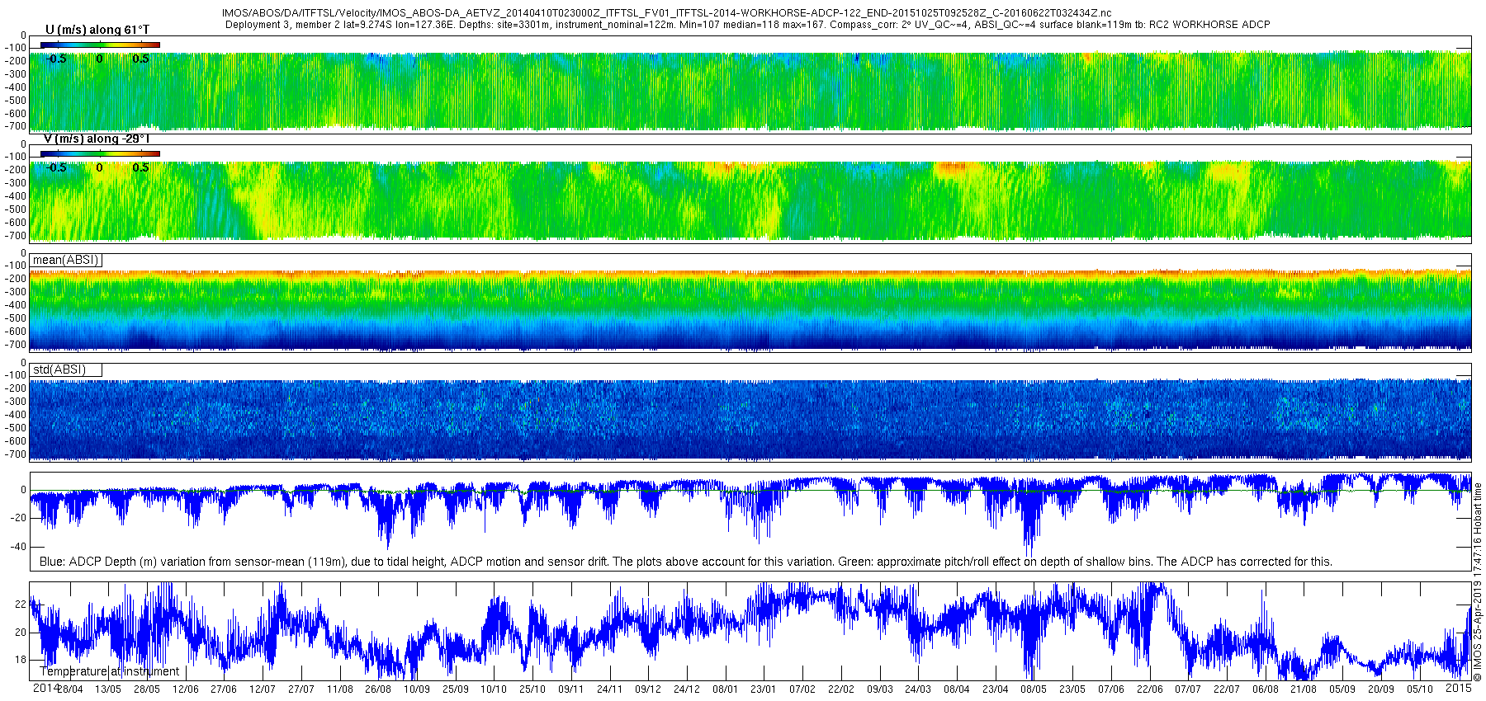Screen dimensions: 1486x701
Task: Select the 'Deployment 3, member 2' subtitle line
Action: (748, 25)
